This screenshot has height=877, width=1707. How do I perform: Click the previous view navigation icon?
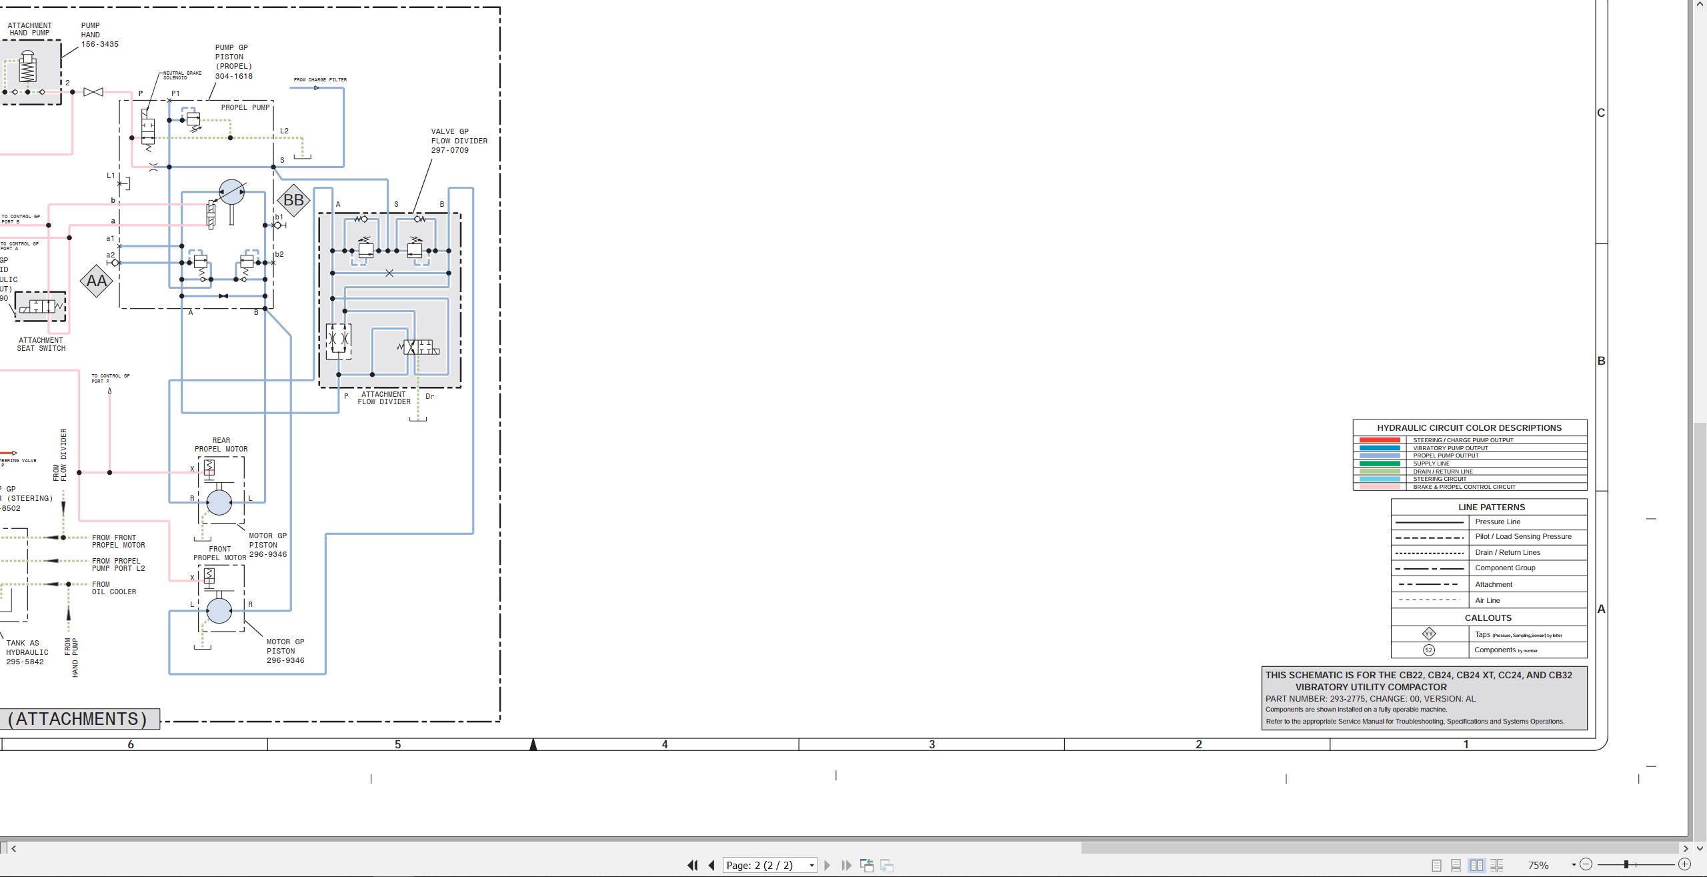pyautogui.click(x=867, y=865)
